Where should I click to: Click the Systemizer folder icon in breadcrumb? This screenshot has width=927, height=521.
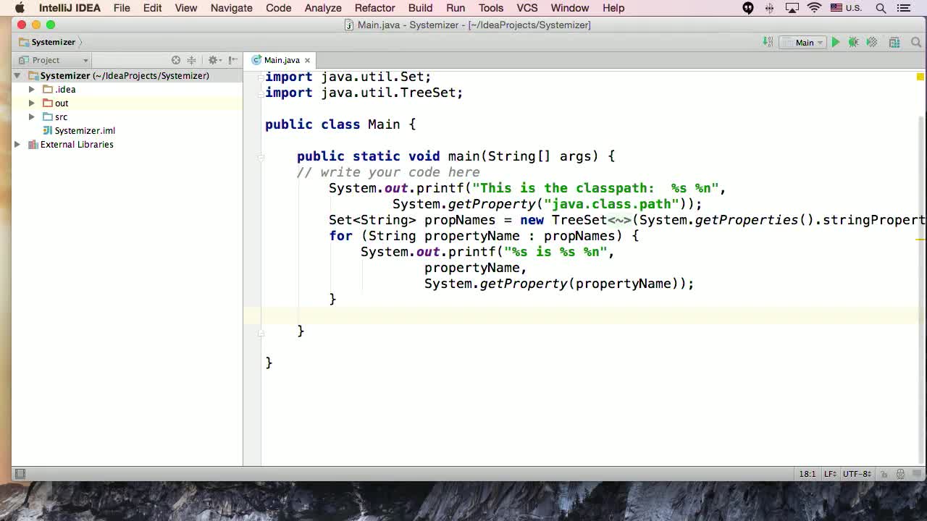pyautogui.click(x=24, y=42)
